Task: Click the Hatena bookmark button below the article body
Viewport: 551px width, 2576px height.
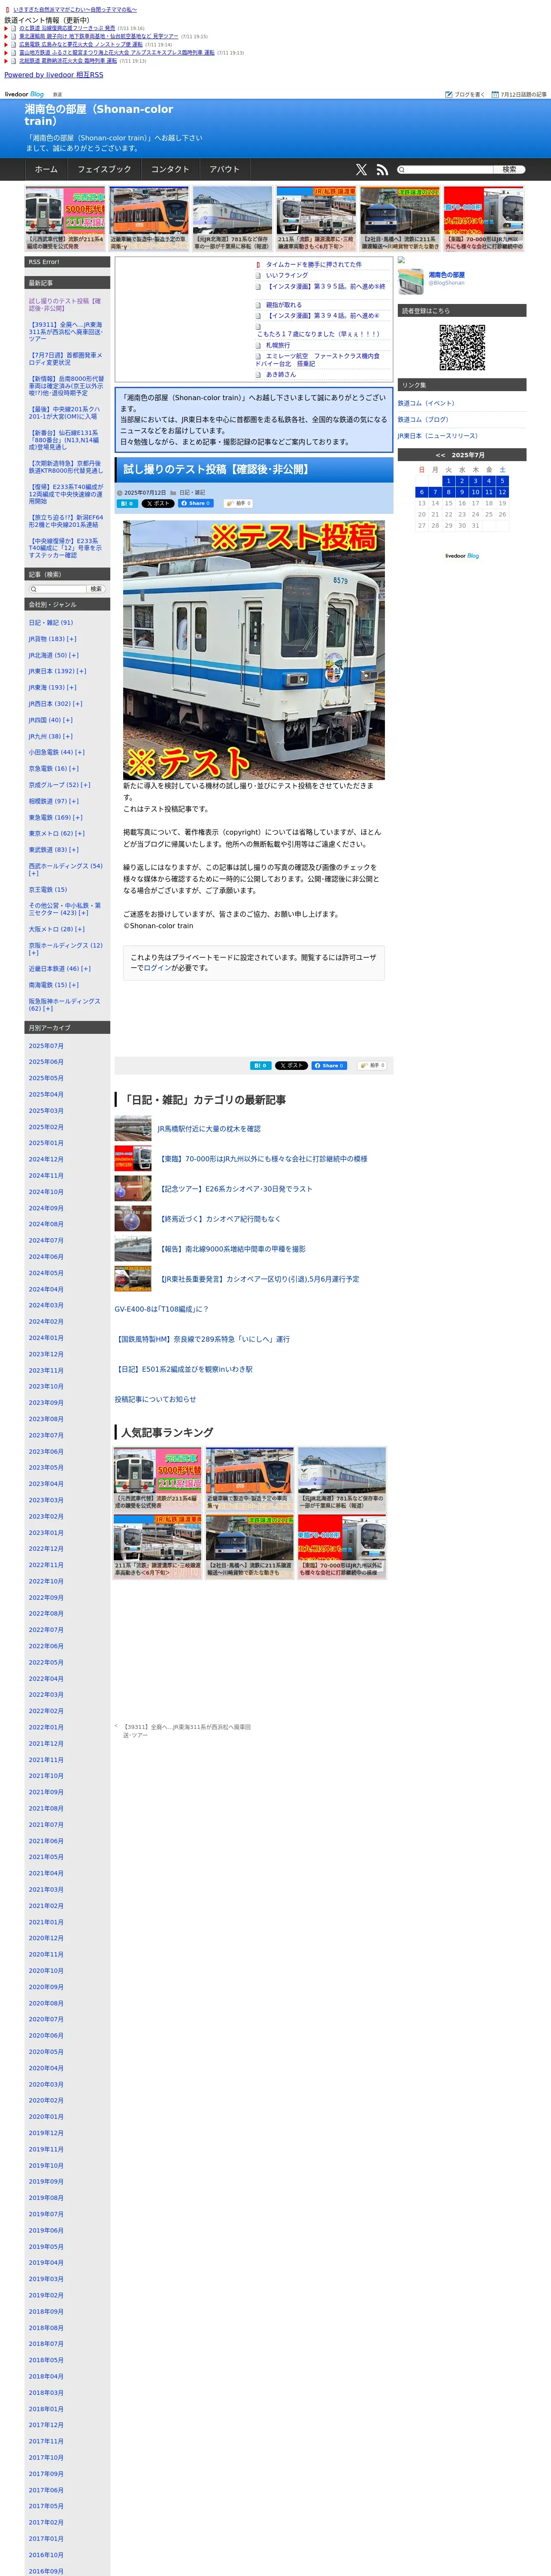Action: [261, 1066]
